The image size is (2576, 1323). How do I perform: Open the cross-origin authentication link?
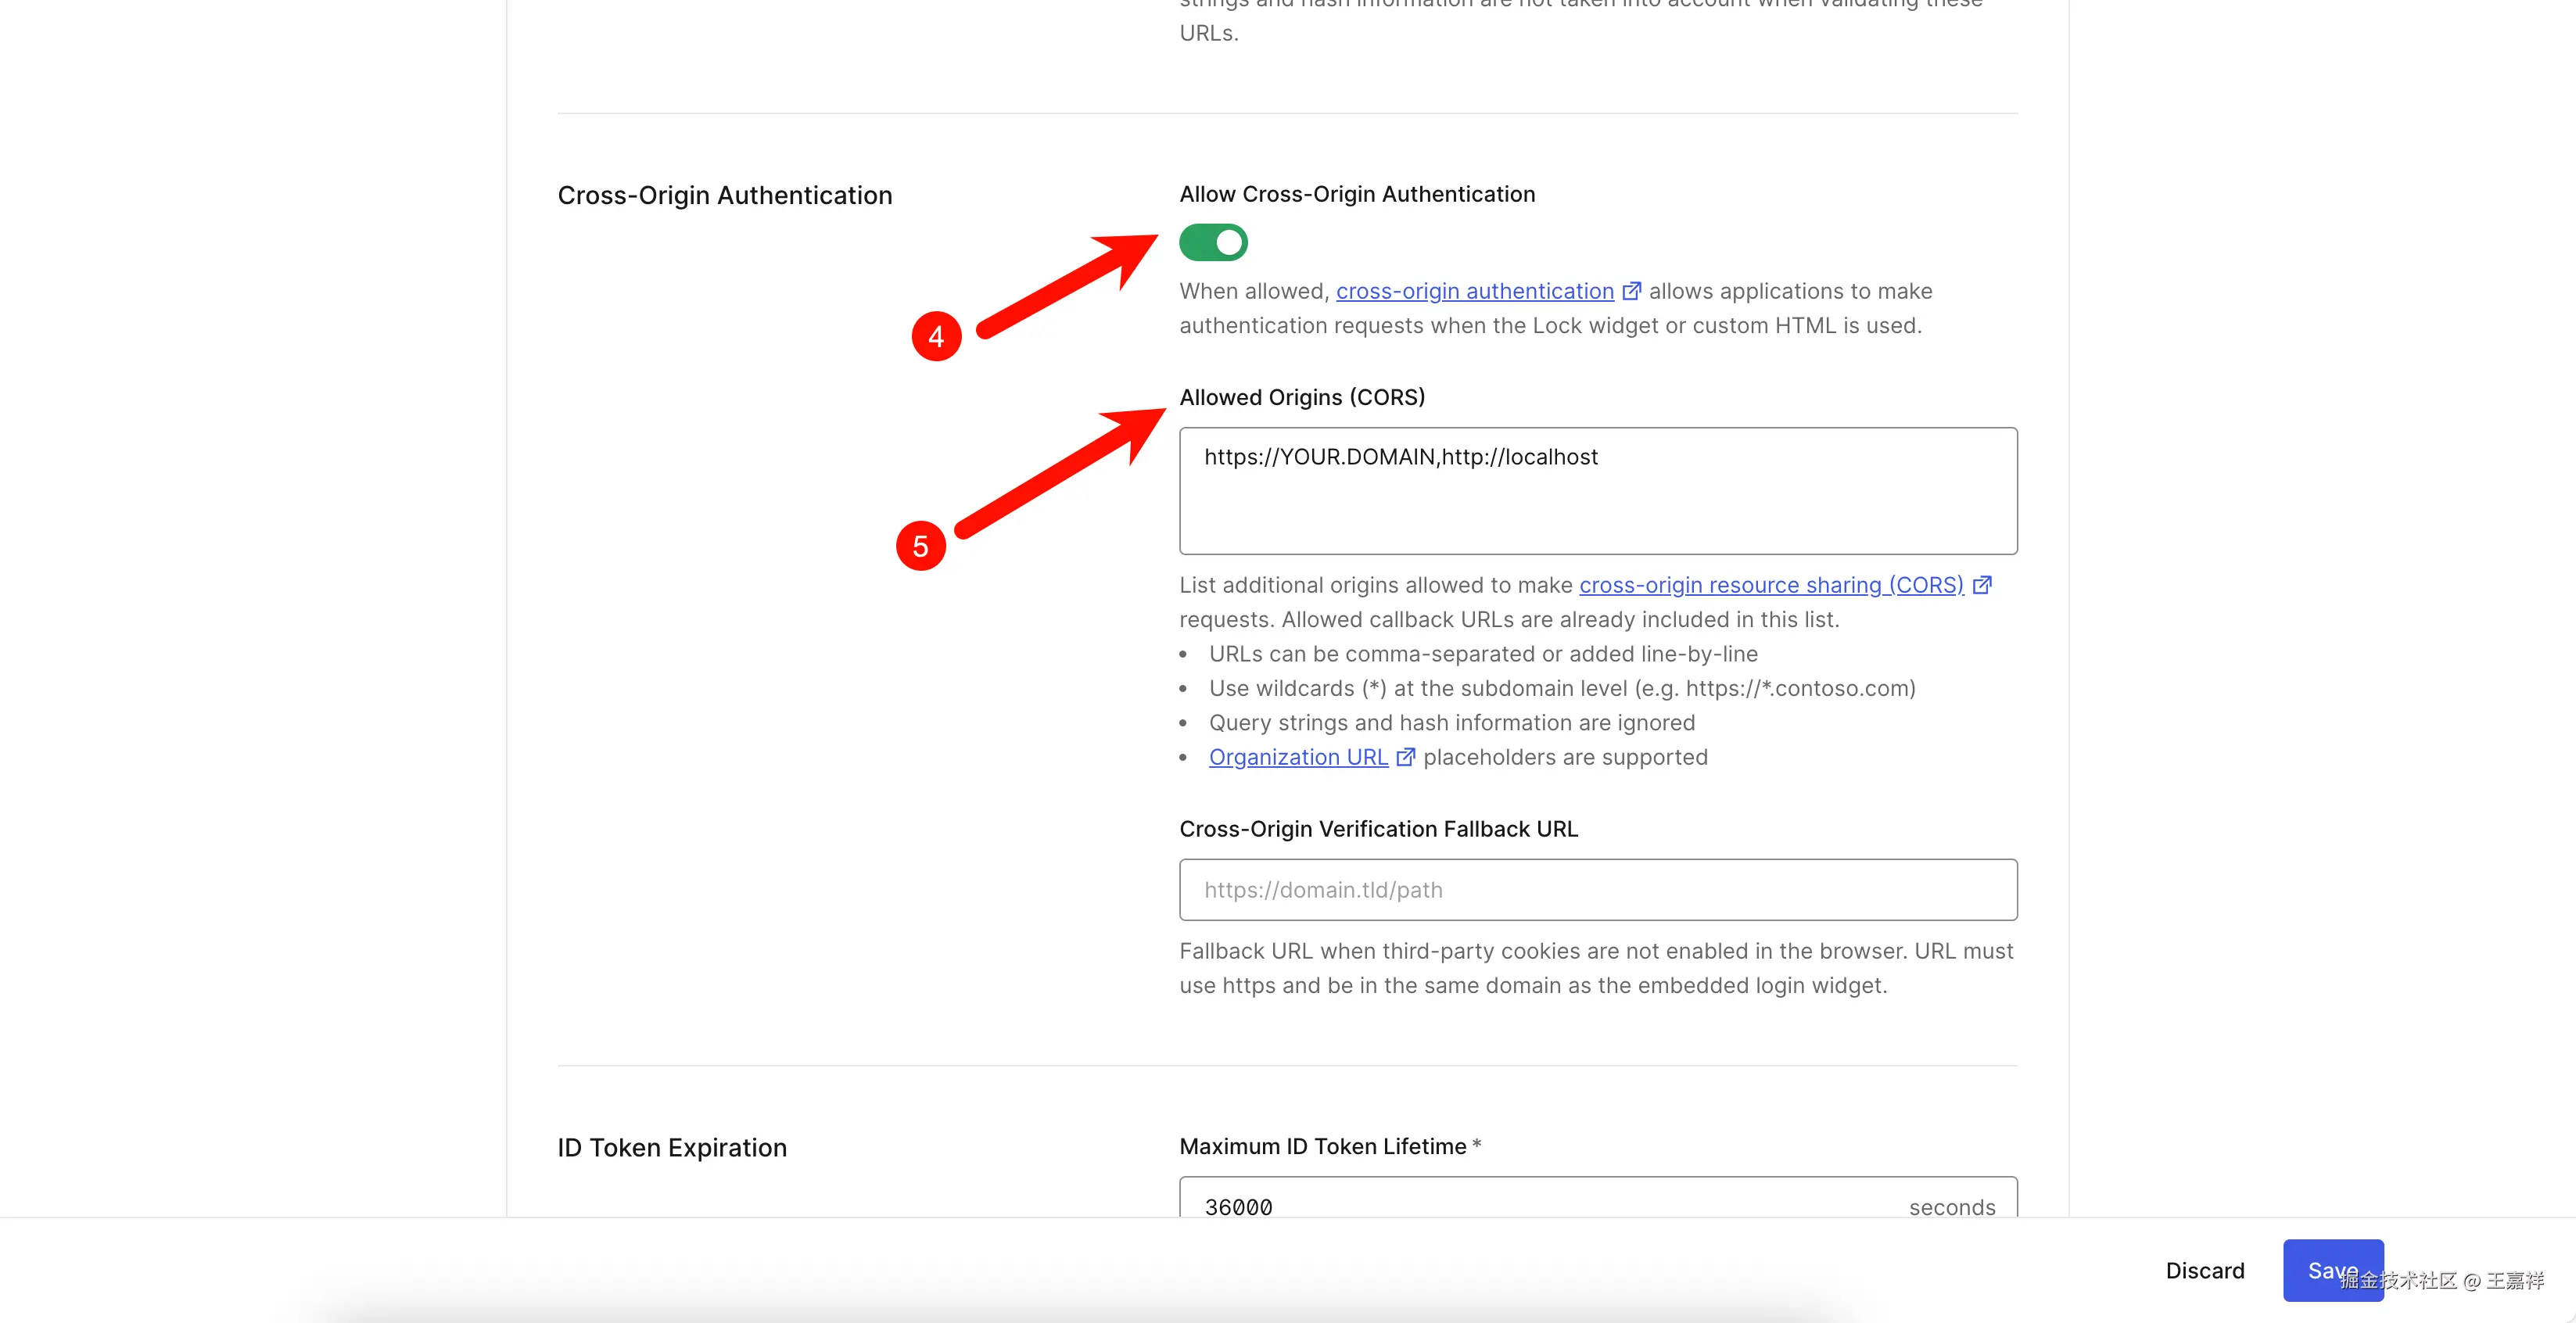(x=1475, y=291)
